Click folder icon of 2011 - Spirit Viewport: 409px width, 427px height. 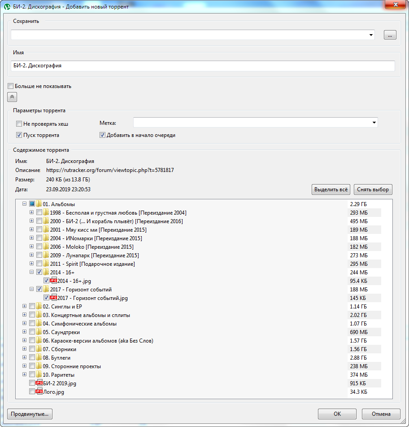46,264
